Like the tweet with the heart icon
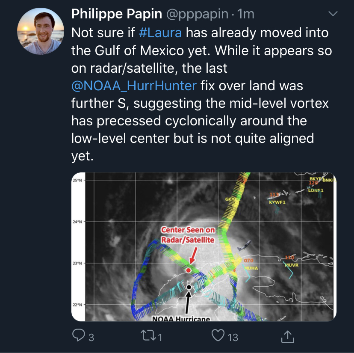Viewport: 354px width, 353px height. coord(218,336)
